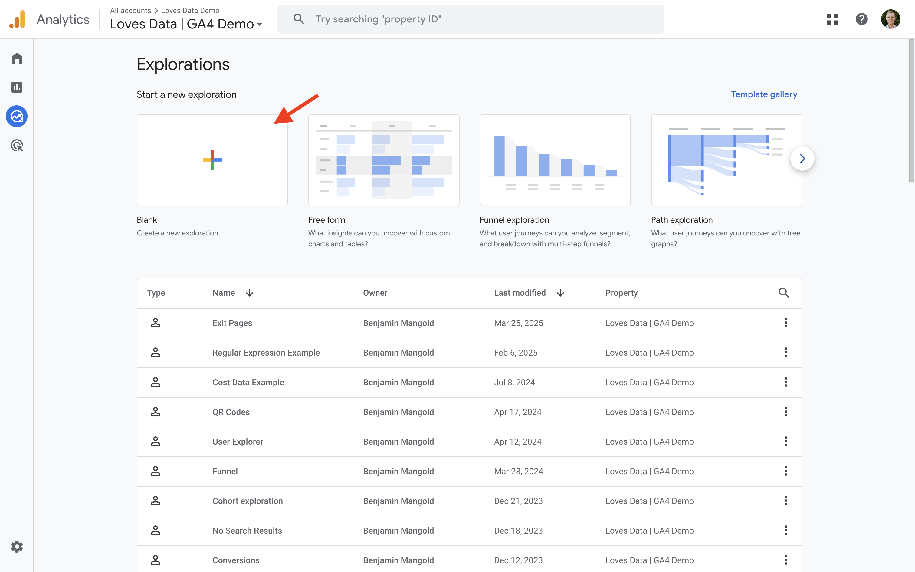Image resolution: width=915 pixels, height=572 pixels.
Task: Click the table search magnifier icon
Action: click(x=784, y=293)
